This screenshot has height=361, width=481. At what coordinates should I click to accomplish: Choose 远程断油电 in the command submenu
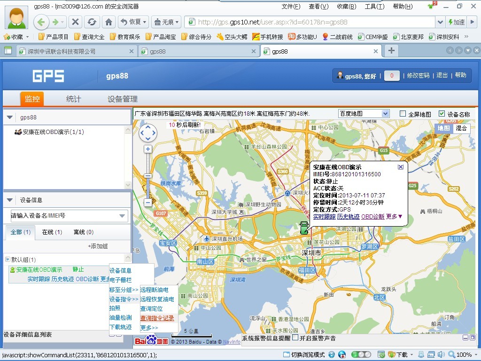click(154, 290)
